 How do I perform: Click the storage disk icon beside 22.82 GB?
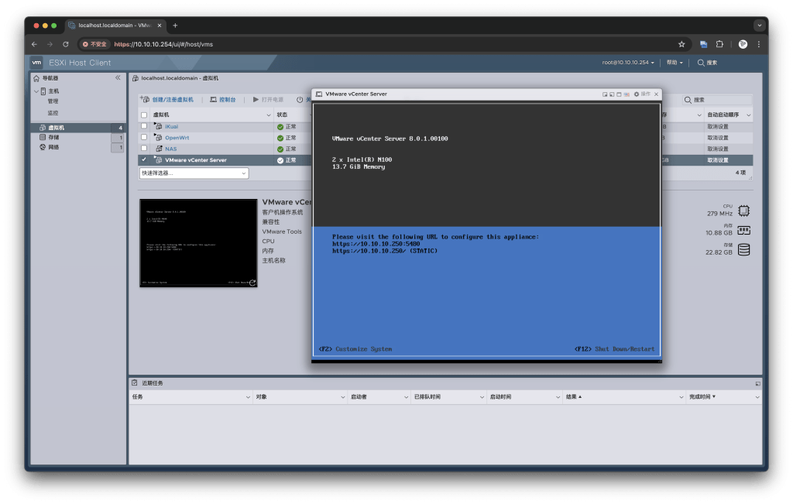(x=743, y=250)
